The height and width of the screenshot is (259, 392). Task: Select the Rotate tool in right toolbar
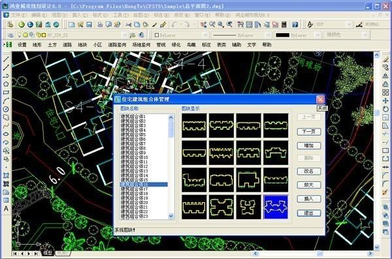385,109
